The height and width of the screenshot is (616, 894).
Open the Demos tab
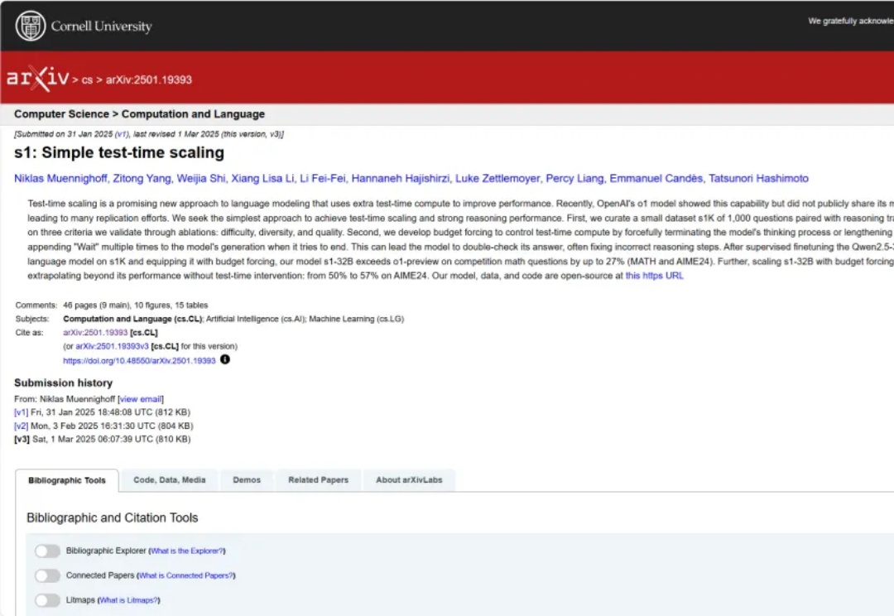tap(247, 480)
